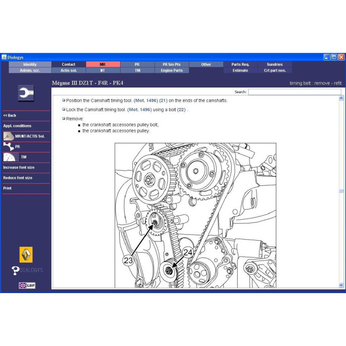Image resolution: width=346 pixels, height=346 pixels.
Task: Open the NT tab
Action: point(103,70)
